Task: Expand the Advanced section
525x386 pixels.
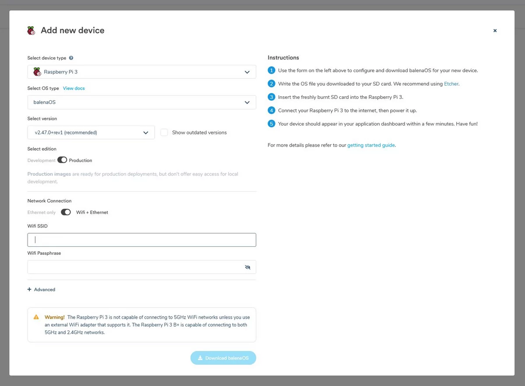Action: click(x=41, y=290)
